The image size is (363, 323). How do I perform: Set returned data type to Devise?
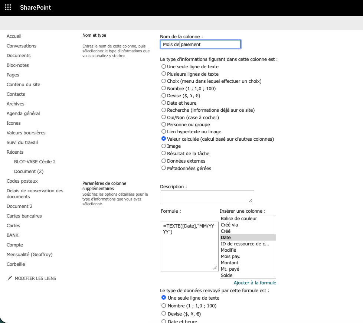(164, 313)
